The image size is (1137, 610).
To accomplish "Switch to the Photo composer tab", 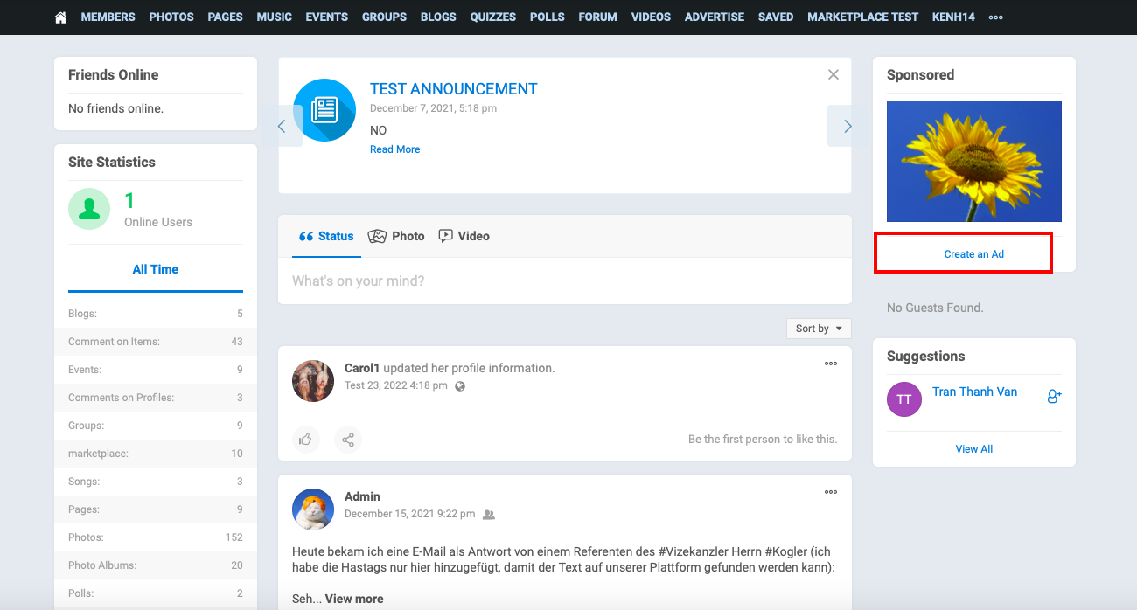I will click(396, 236).
